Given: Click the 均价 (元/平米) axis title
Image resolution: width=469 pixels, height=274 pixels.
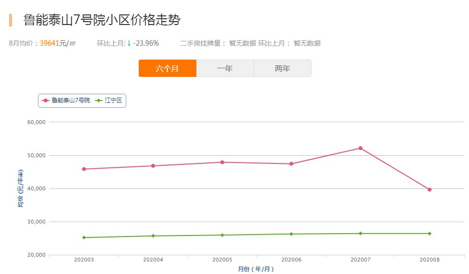Looking at the screenshot, I should tap(20, 188).
